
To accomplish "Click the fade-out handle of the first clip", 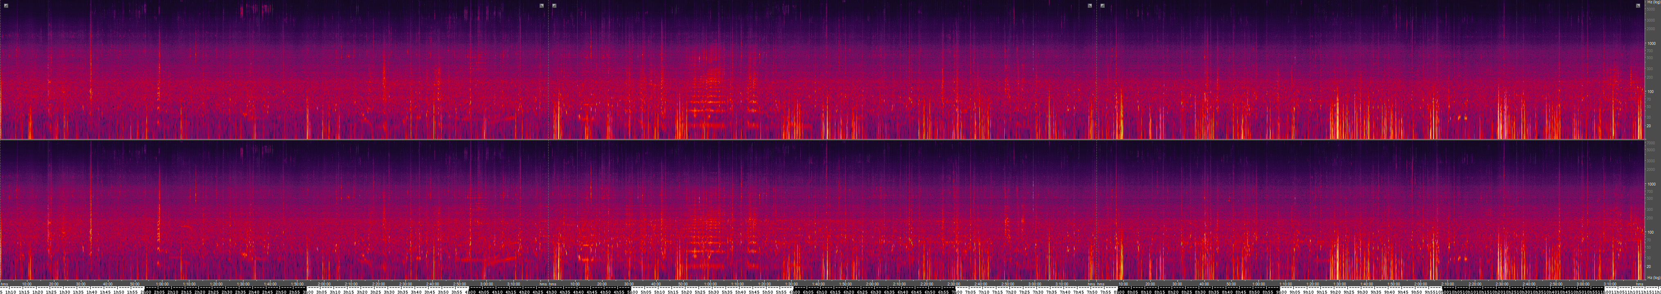I will (542, 6).
